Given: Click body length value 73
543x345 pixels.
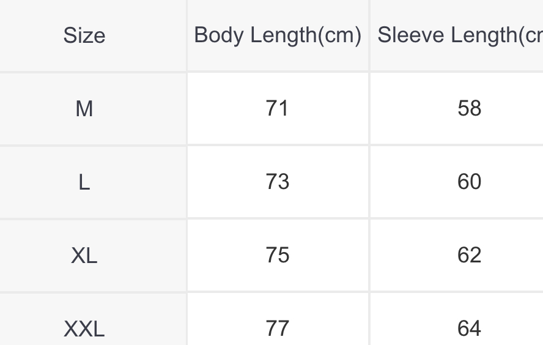Looking at the screenshot, I should click(277, 182).
